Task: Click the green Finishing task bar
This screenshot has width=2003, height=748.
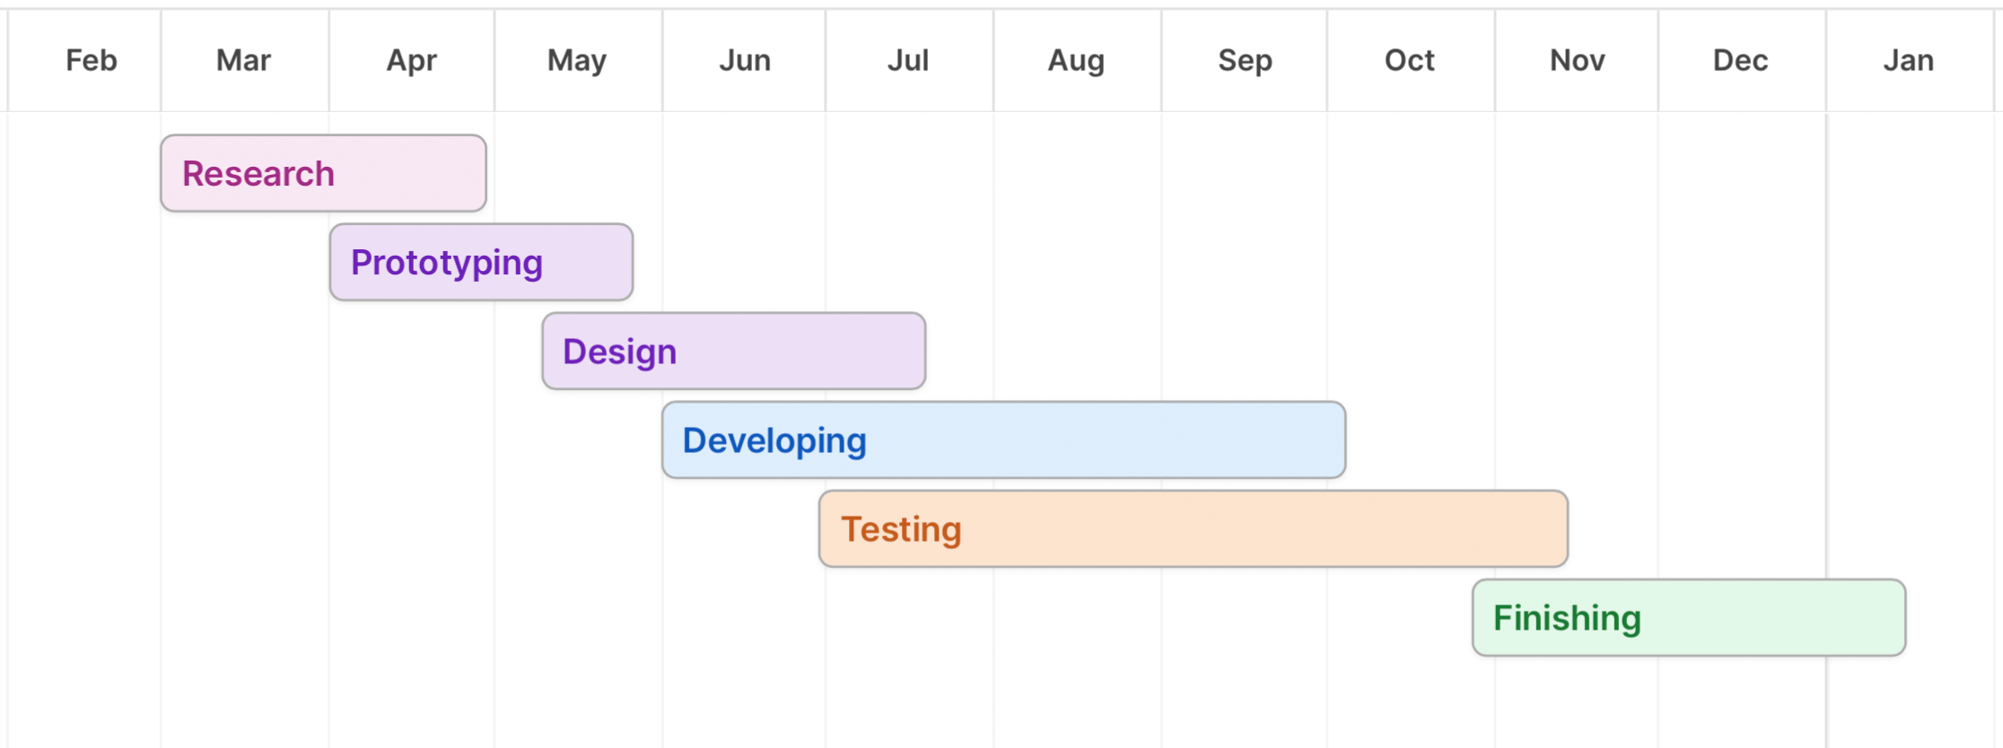Action: 1688,618
